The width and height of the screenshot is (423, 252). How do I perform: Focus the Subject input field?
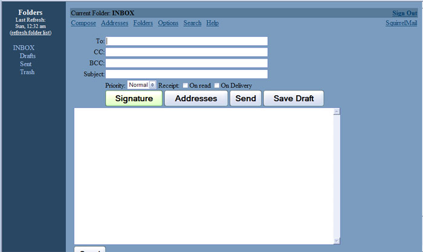tap(187, 74)
